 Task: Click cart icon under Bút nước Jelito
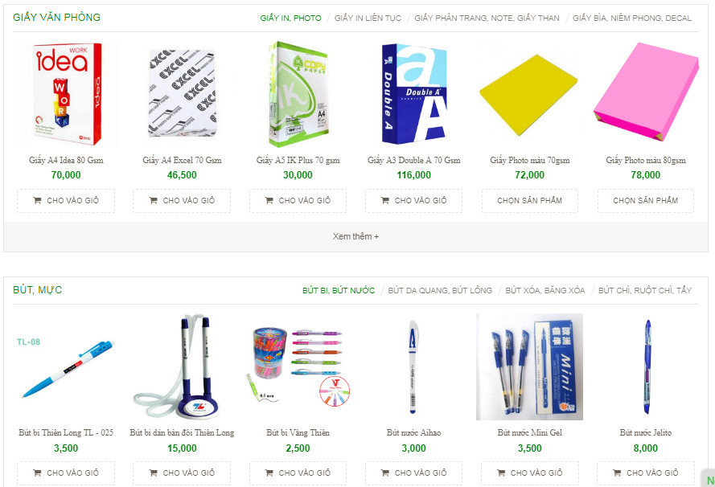(617, 473)
